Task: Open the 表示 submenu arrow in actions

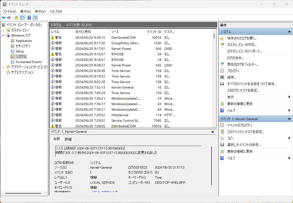Action: [289, 97]
